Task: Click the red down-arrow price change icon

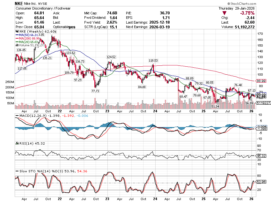Action: (x=225, y=13)
